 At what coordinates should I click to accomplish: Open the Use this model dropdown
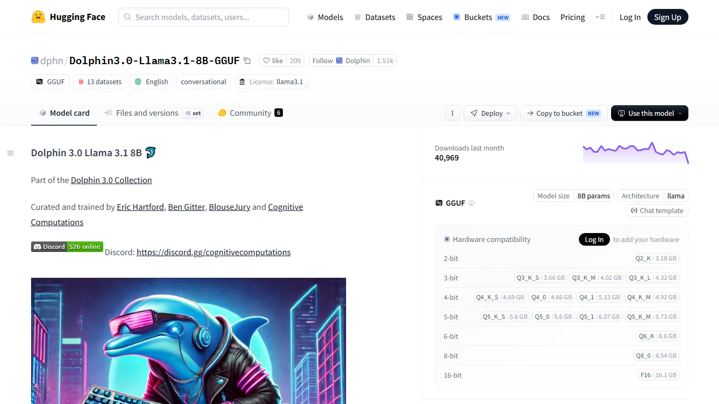point(649,113)
